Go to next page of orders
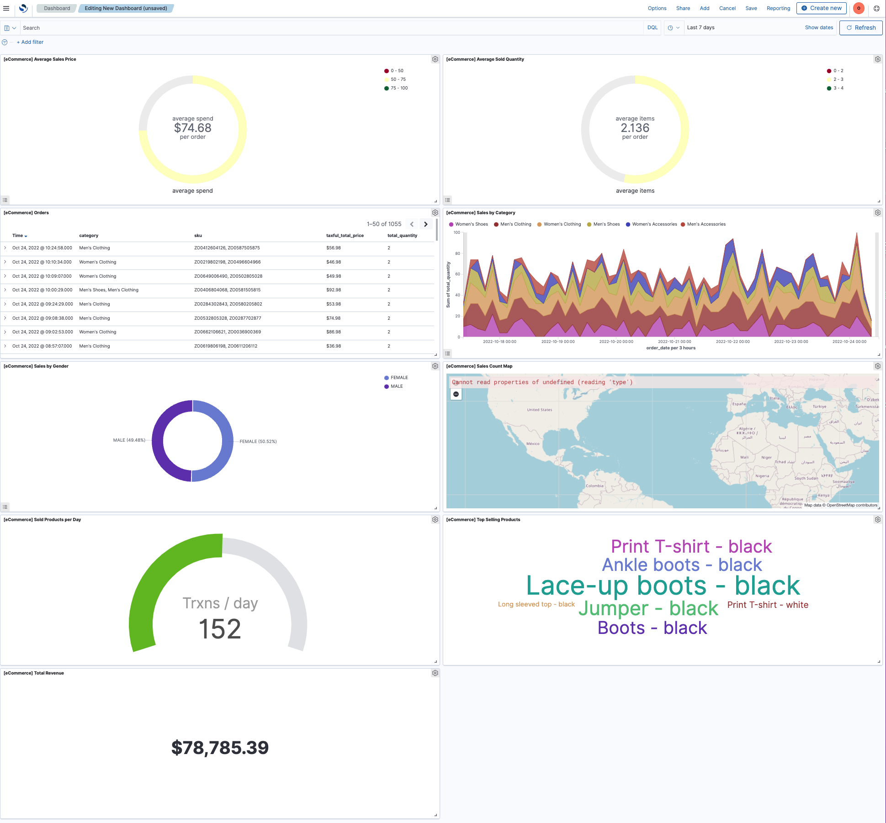This screenshot has width=886, height=823. point(426,224)
